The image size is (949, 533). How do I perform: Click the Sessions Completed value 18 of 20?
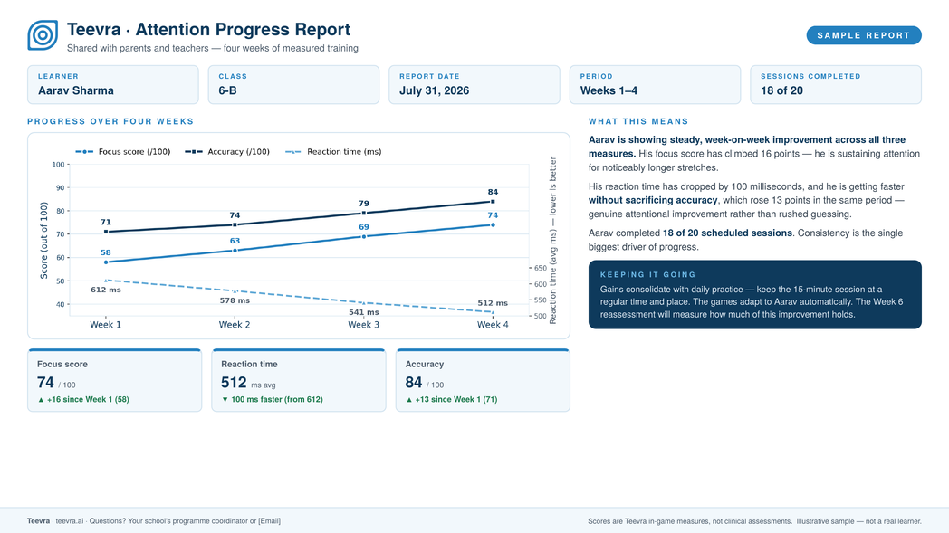coord(782,90)
